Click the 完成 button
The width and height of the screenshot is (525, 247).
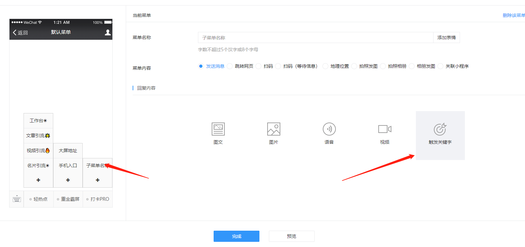click(237, 236)
